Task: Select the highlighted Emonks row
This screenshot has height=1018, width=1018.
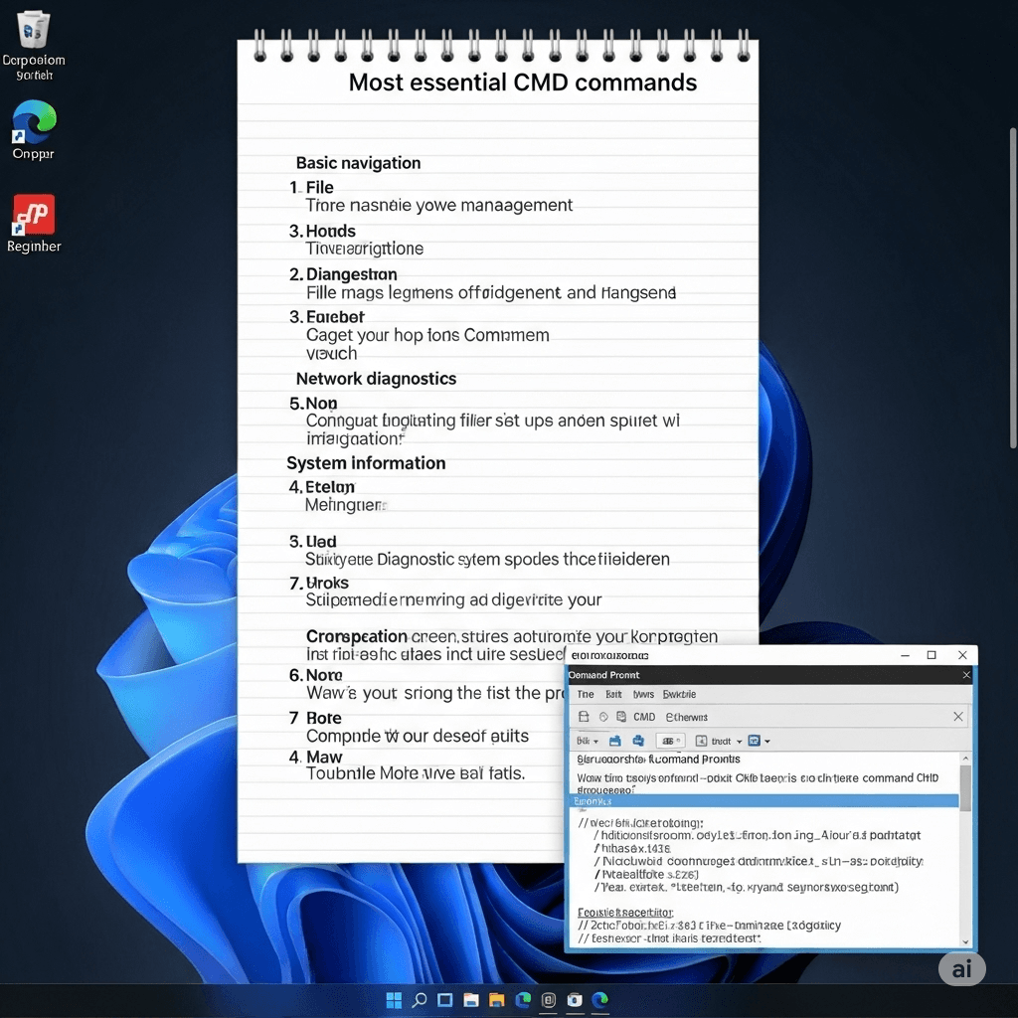Action: click(764, 801)
